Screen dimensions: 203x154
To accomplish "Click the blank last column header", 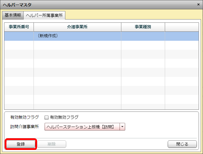I will 182,27.
